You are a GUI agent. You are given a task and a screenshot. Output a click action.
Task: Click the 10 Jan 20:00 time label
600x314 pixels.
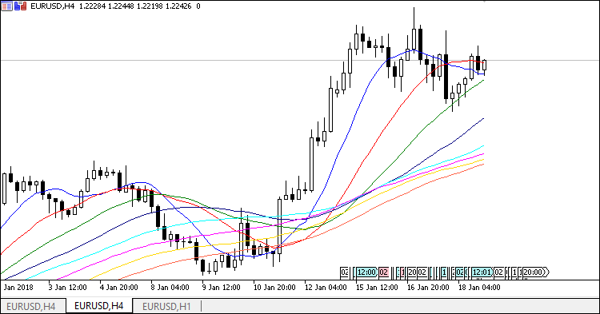274,288
